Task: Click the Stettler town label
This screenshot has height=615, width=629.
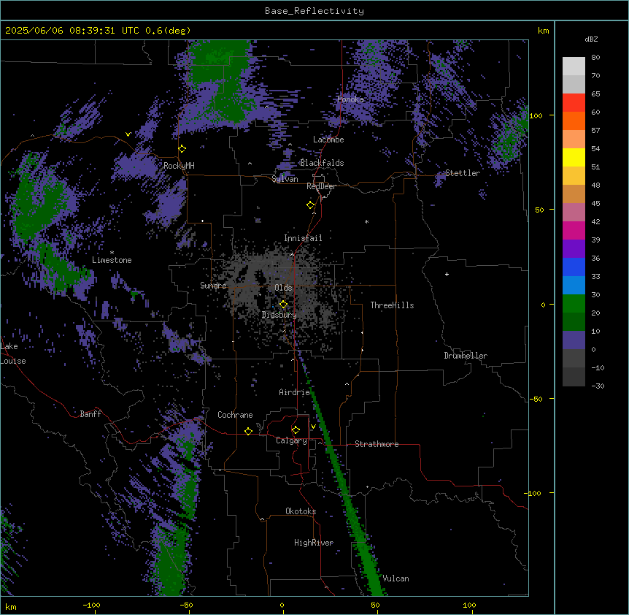Action: (x=463, y=173)
